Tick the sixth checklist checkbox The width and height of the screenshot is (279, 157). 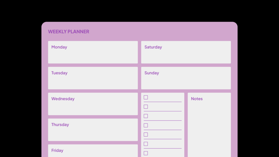click(146, 144)
